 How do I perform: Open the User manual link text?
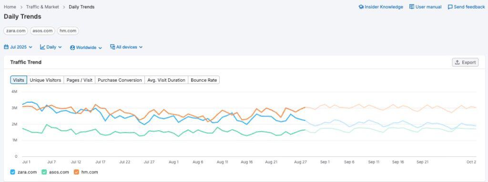428,7
